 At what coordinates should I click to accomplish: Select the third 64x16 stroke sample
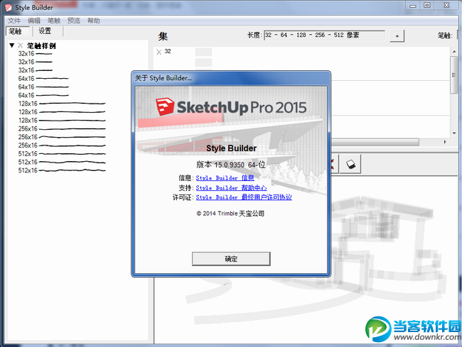[x=43, y=95]
